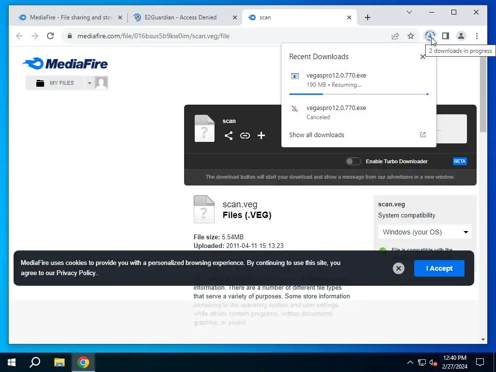
Task: Click the tab search chevron
Action: (409, 12)
